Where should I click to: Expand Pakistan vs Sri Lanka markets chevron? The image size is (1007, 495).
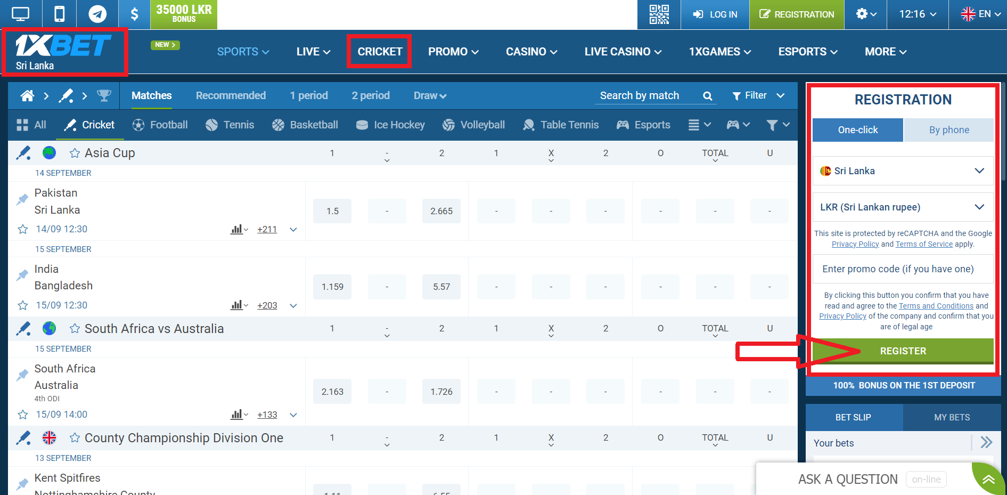tap(293, 230)
